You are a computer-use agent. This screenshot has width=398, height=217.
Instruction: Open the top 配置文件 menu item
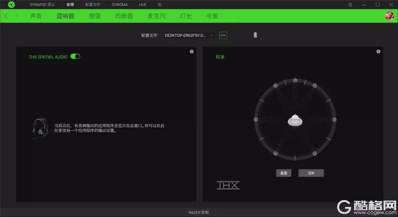click(92, 4)
